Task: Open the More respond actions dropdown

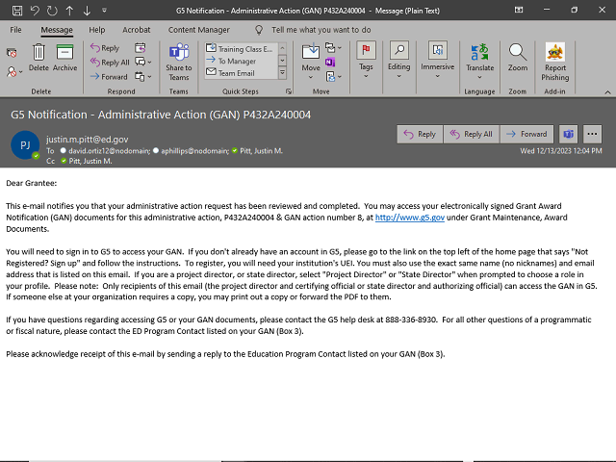Action: (143, 77)
